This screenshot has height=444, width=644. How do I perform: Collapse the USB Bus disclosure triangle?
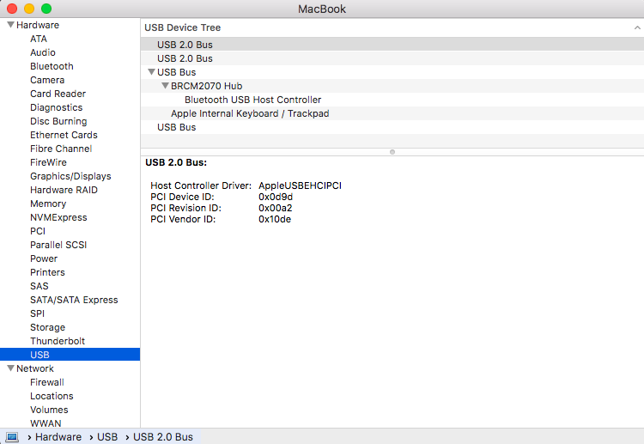[151, 72]
